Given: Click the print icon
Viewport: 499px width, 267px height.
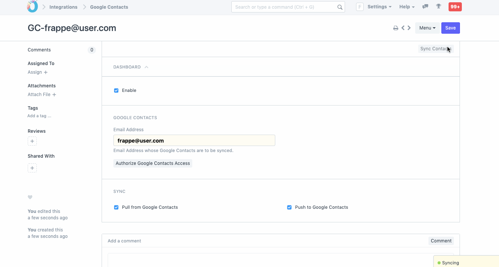Looking at the screenshot, I should click(395, 28).
